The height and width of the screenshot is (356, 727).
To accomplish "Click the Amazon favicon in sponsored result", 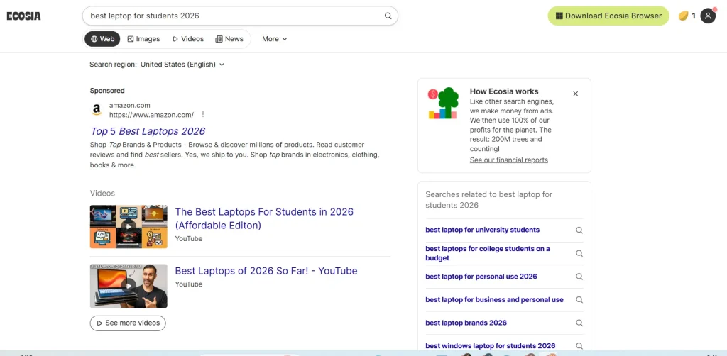I will point(97,110).
